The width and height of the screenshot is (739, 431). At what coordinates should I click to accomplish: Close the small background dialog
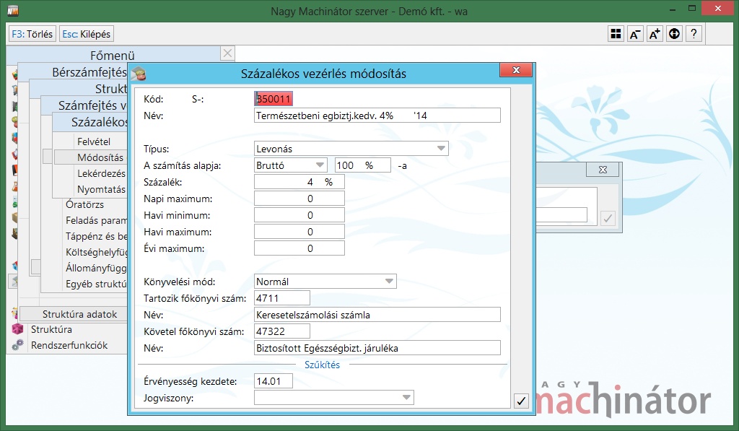click(603, 170)
